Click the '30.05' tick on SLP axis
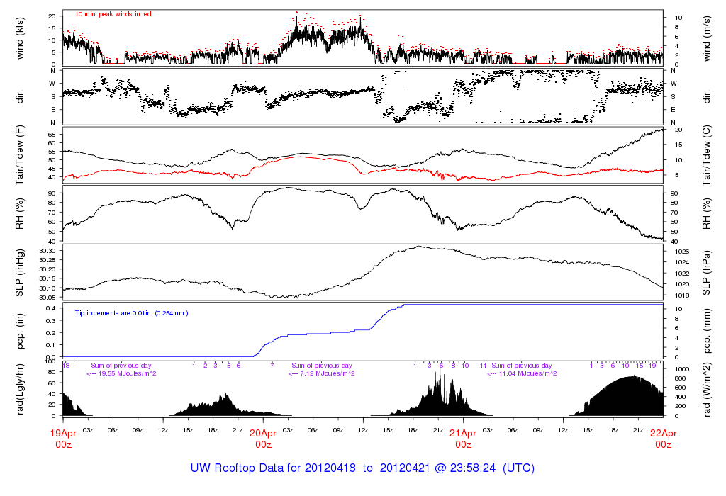 pos(48,298)
